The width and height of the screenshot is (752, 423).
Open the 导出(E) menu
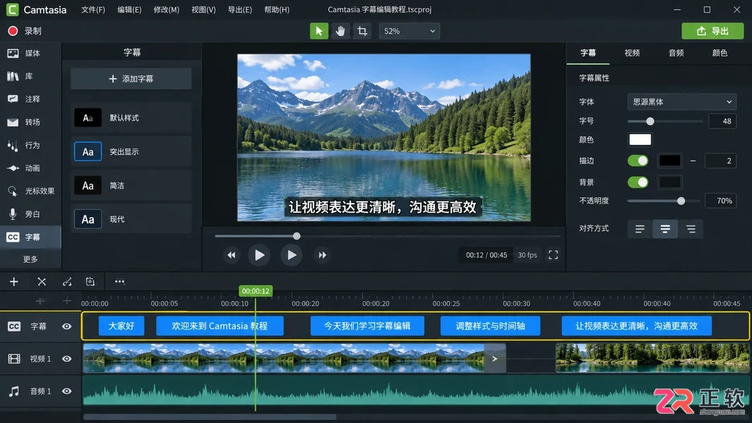tap(240, 10)
